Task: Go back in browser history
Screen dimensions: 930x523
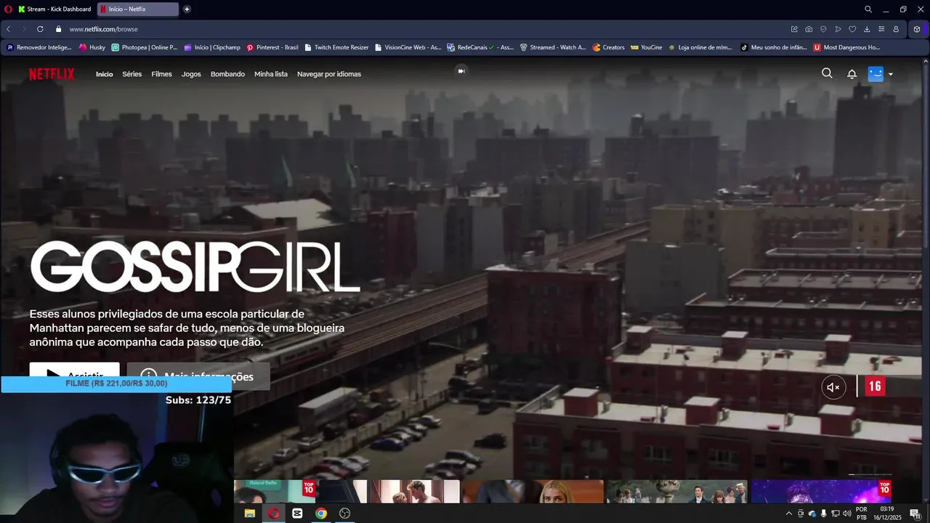Action: [x=9, y=29]
